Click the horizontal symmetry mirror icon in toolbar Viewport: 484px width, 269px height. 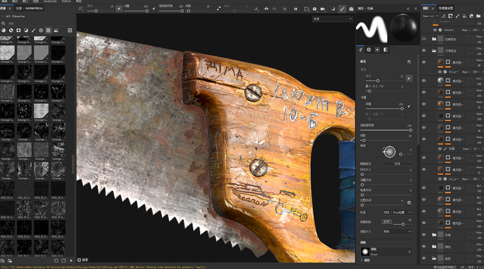coord(266,9)
